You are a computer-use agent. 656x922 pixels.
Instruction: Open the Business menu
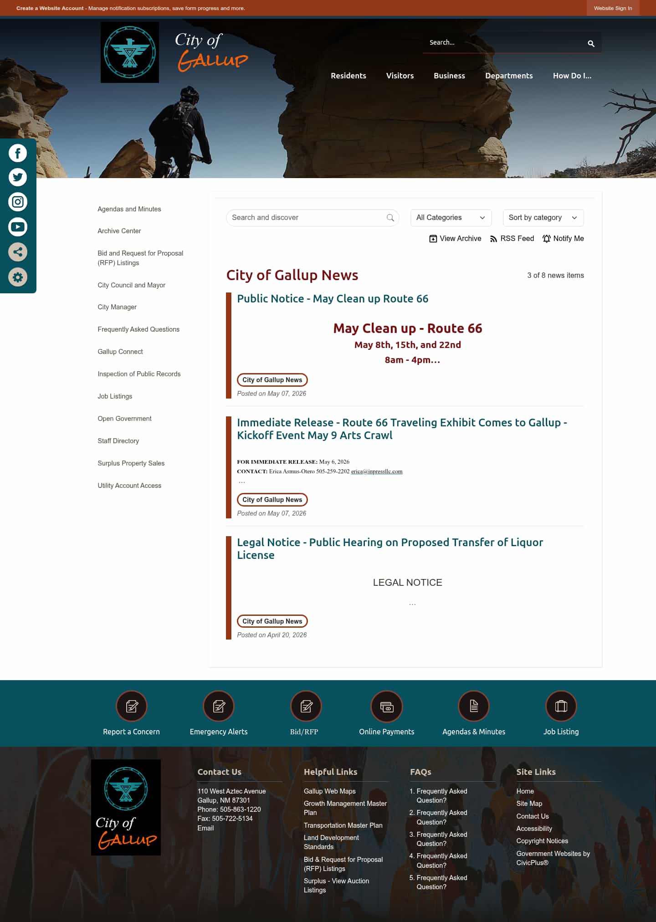coord(449,76)
